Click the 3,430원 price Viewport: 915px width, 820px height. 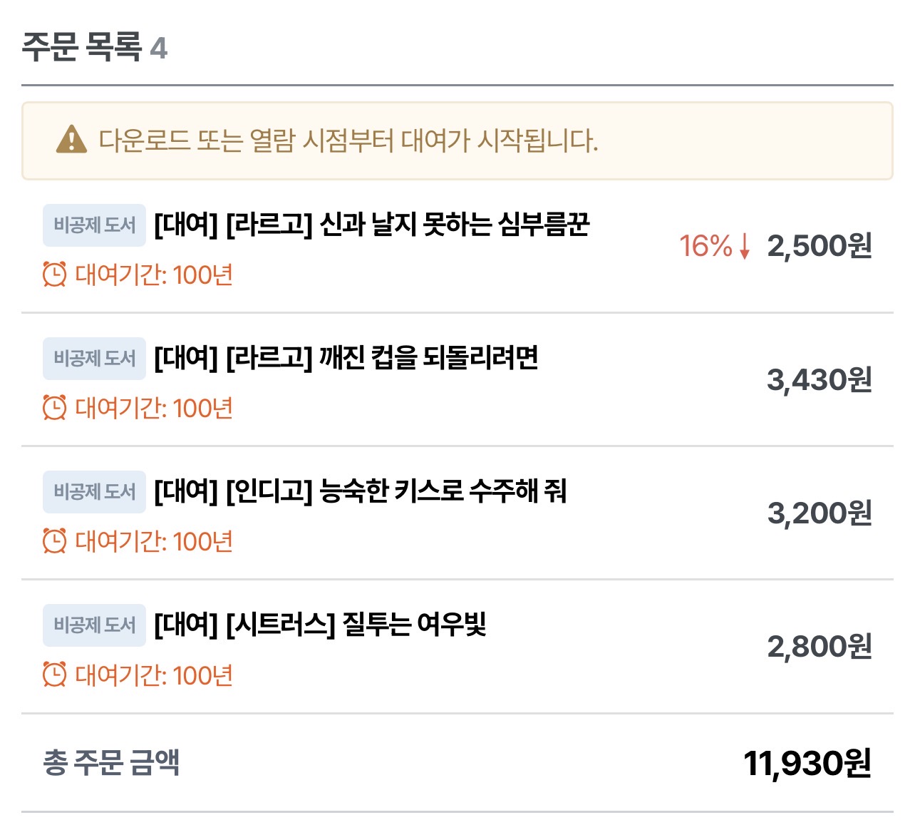820,380
